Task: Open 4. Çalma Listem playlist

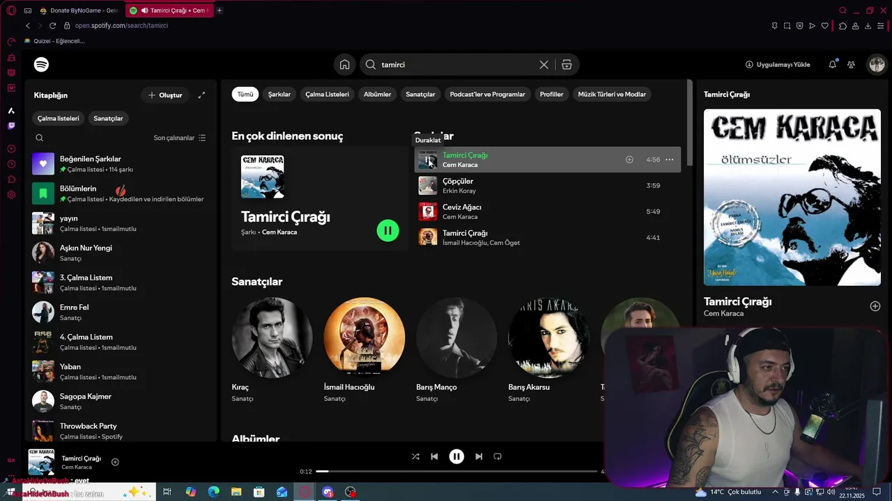Action: point(121,342)
